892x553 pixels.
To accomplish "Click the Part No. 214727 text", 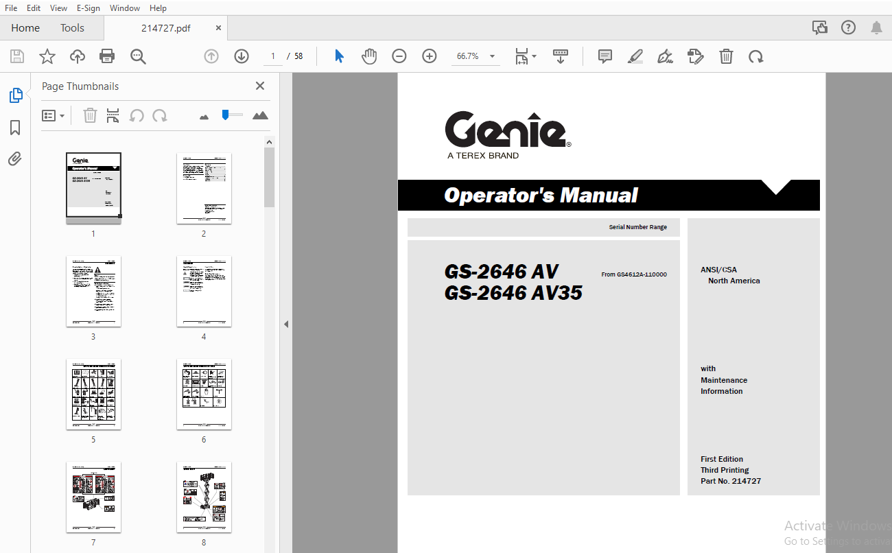I will click(x=731, y=482).
